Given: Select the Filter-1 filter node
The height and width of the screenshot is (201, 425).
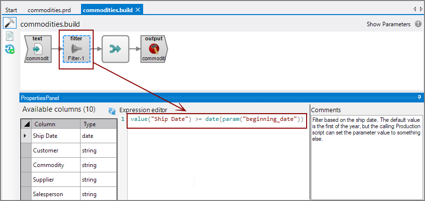Looking at the screenshot, I should pyautogui.click(x=76, y=49).
